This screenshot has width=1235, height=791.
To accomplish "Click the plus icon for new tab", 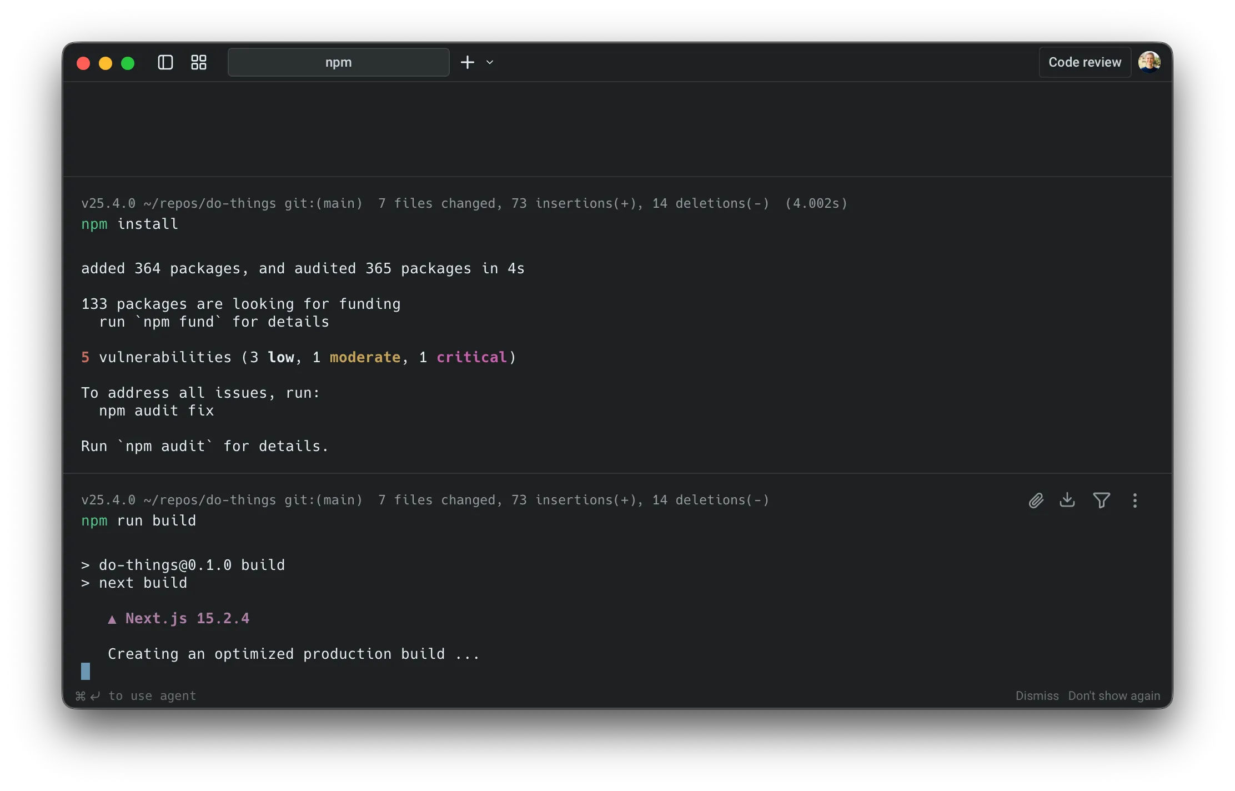I will [468, 62].
